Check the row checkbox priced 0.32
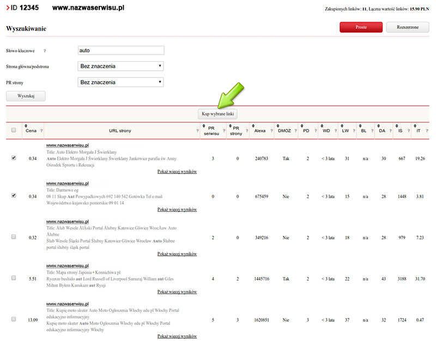This screenshot has width=436, height=343. [x=14, y=237]
